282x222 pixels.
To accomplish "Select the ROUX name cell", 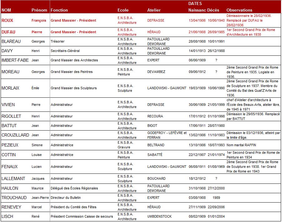I will click(8, 20).
